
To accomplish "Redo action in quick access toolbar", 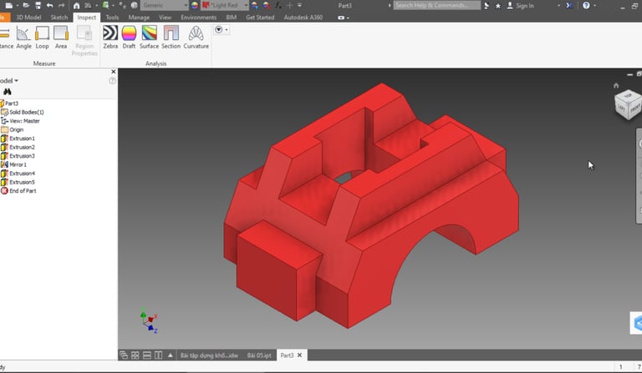I will (61, 5).
